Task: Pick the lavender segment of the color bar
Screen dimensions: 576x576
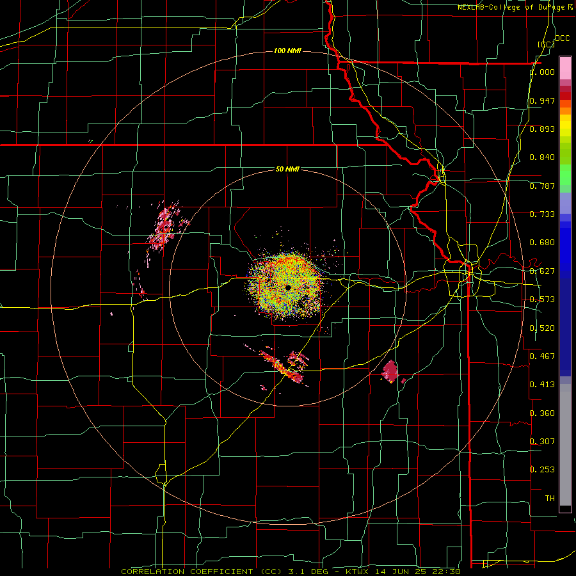Action: (x=565, y=204)
